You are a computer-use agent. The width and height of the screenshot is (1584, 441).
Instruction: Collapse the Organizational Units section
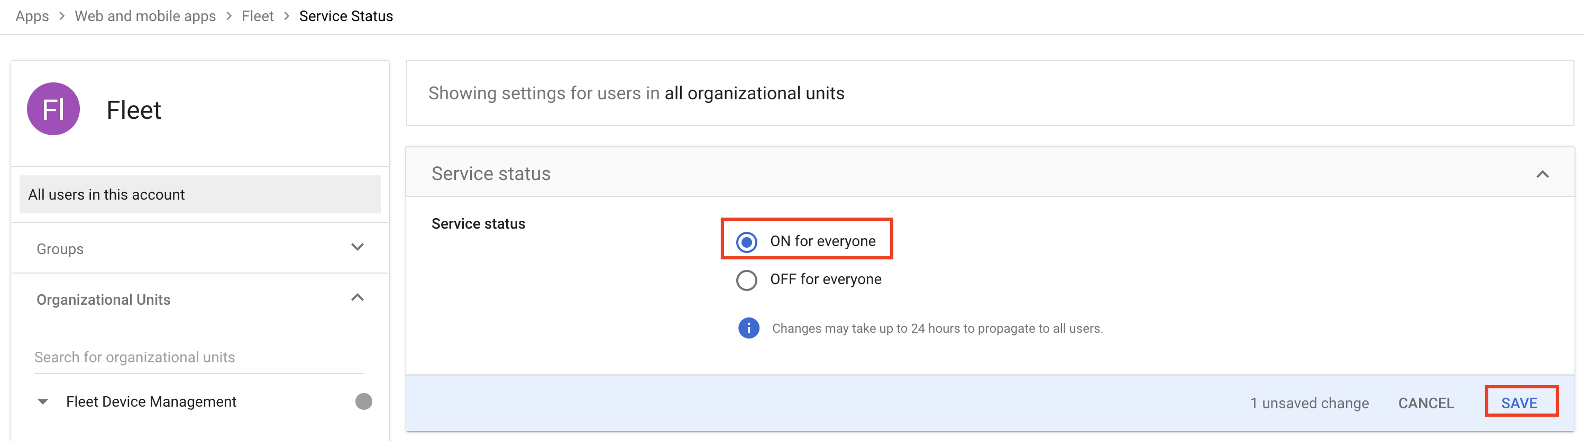coord(356,298)
